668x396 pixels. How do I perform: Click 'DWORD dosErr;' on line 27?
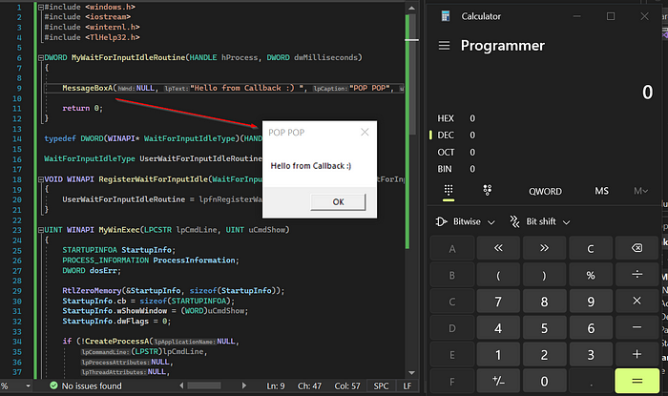pyautogui.click(x=92, y=270)
